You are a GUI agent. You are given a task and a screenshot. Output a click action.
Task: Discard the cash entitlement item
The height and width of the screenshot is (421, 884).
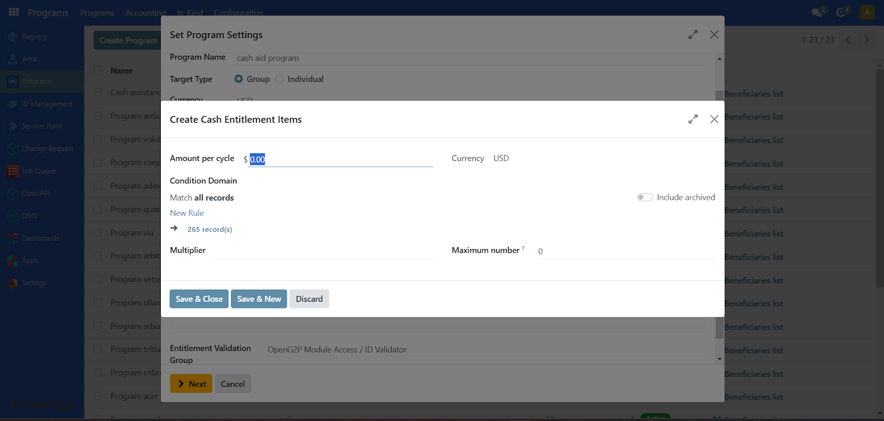point(309,299)
